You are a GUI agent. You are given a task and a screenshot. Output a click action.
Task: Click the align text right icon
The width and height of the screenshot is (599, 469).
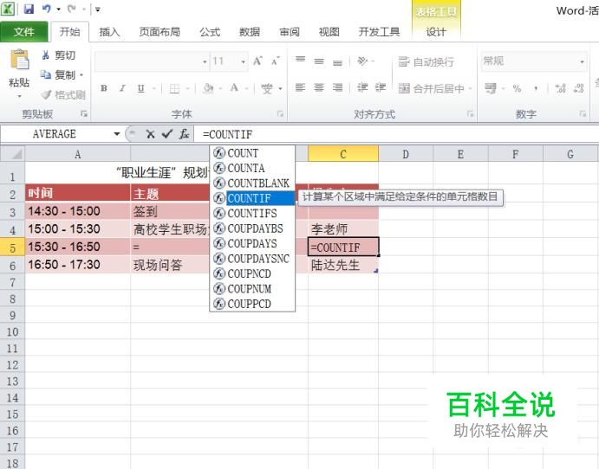(338, 88)
